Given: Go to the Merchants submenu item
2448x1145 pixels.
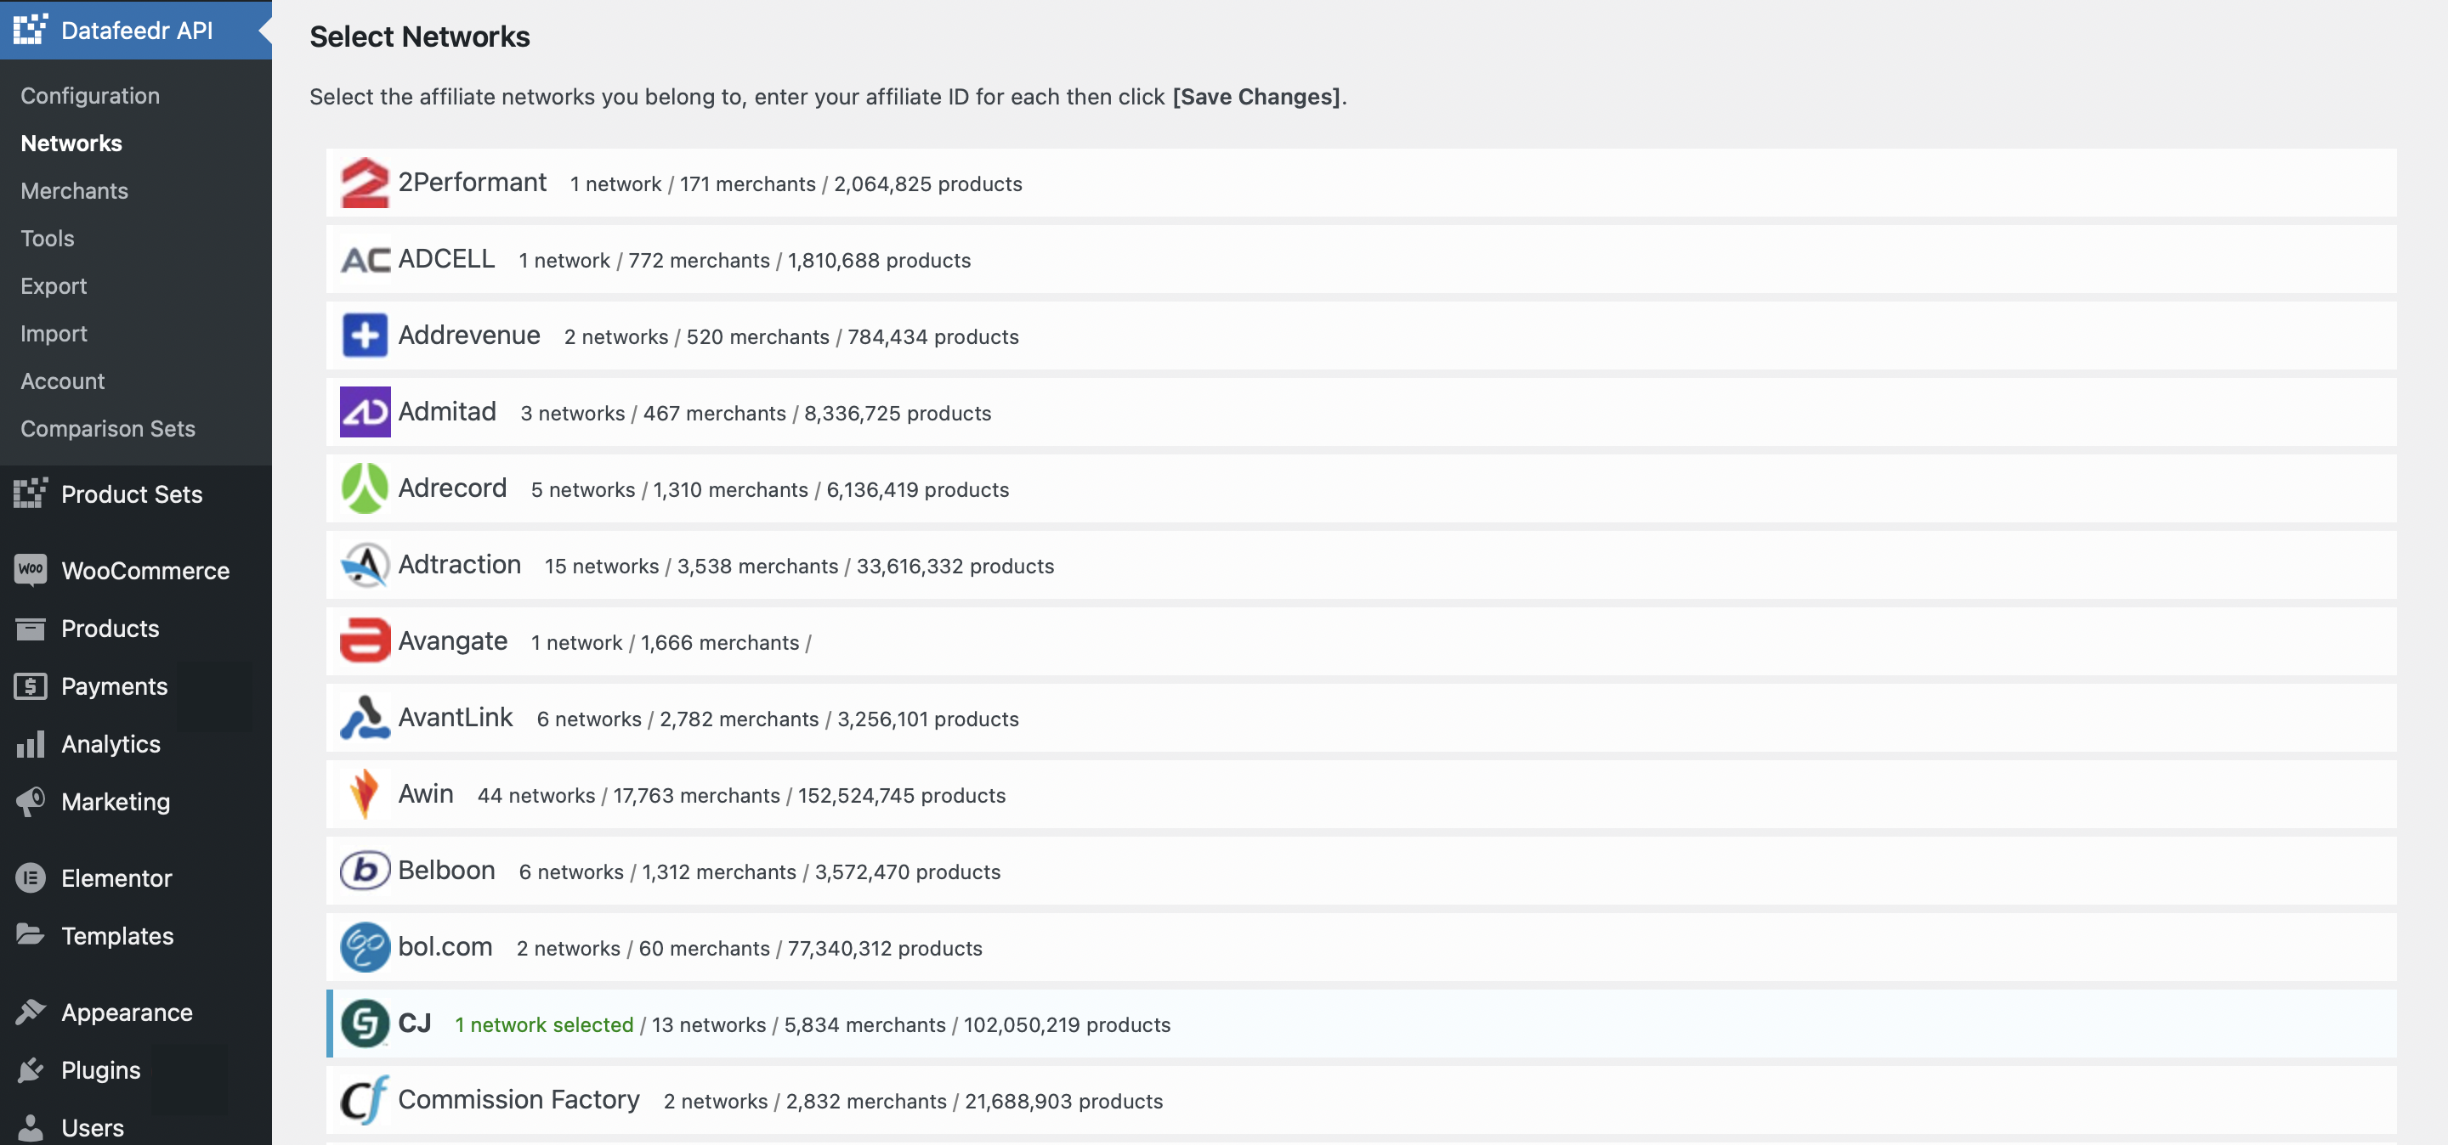Looking at the screenshot, I should [x=74, y=190].
